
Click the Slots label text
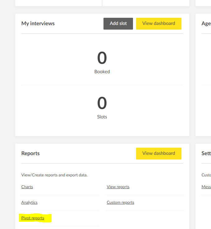click(x=102, y=117)
